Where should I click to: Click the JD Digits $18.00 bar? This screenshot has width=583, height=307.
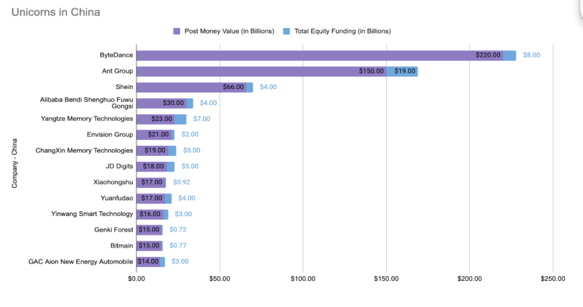[x=151, y=167]
